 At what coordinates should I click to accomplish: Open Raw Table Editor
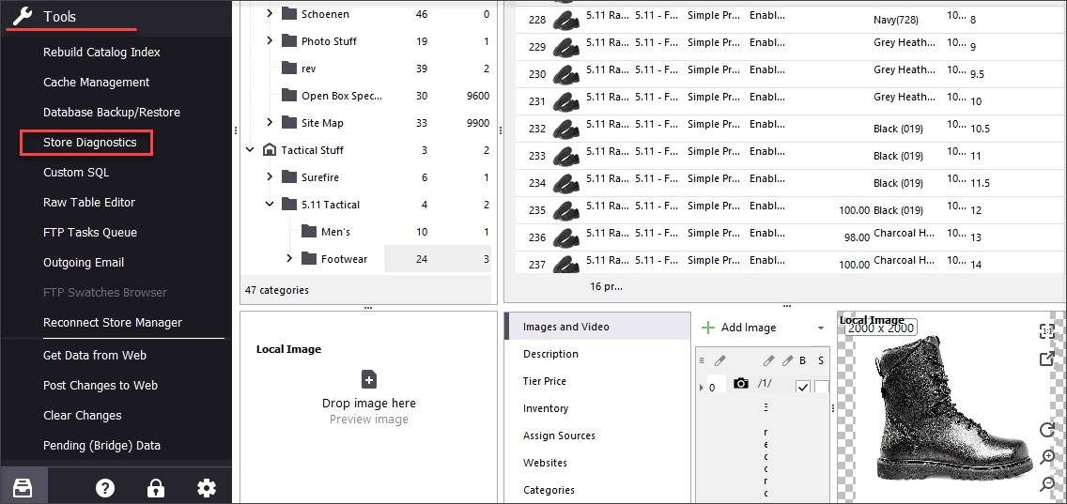[89, 202]
